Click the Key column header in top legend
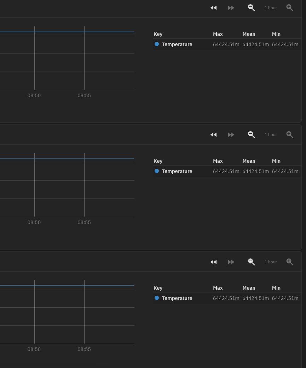The image size is (306, 368). click(158, 34)
